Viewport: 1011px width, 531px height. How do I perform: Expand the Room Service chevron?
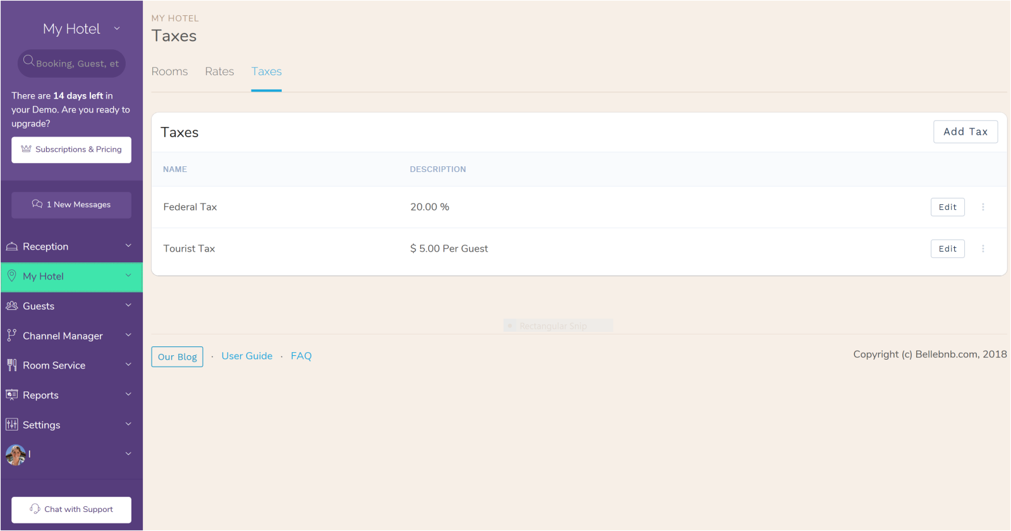coord(128,365)
